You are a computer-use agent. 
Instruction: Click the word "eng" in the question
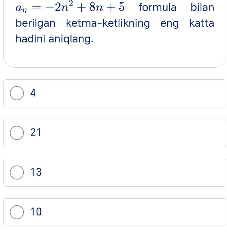coord(170,24)
